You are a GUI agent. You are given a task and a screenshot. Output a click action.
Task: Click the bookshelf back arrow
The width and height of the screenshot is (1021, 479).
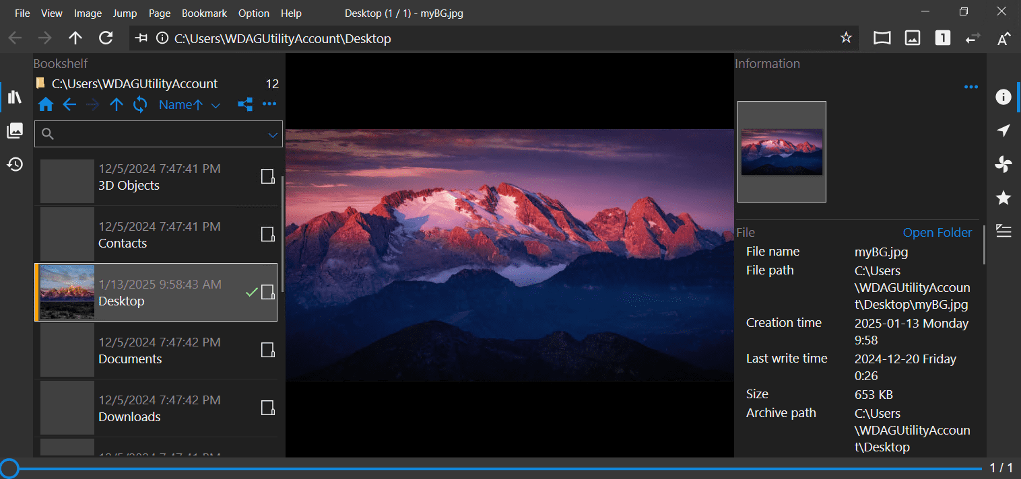69,104
